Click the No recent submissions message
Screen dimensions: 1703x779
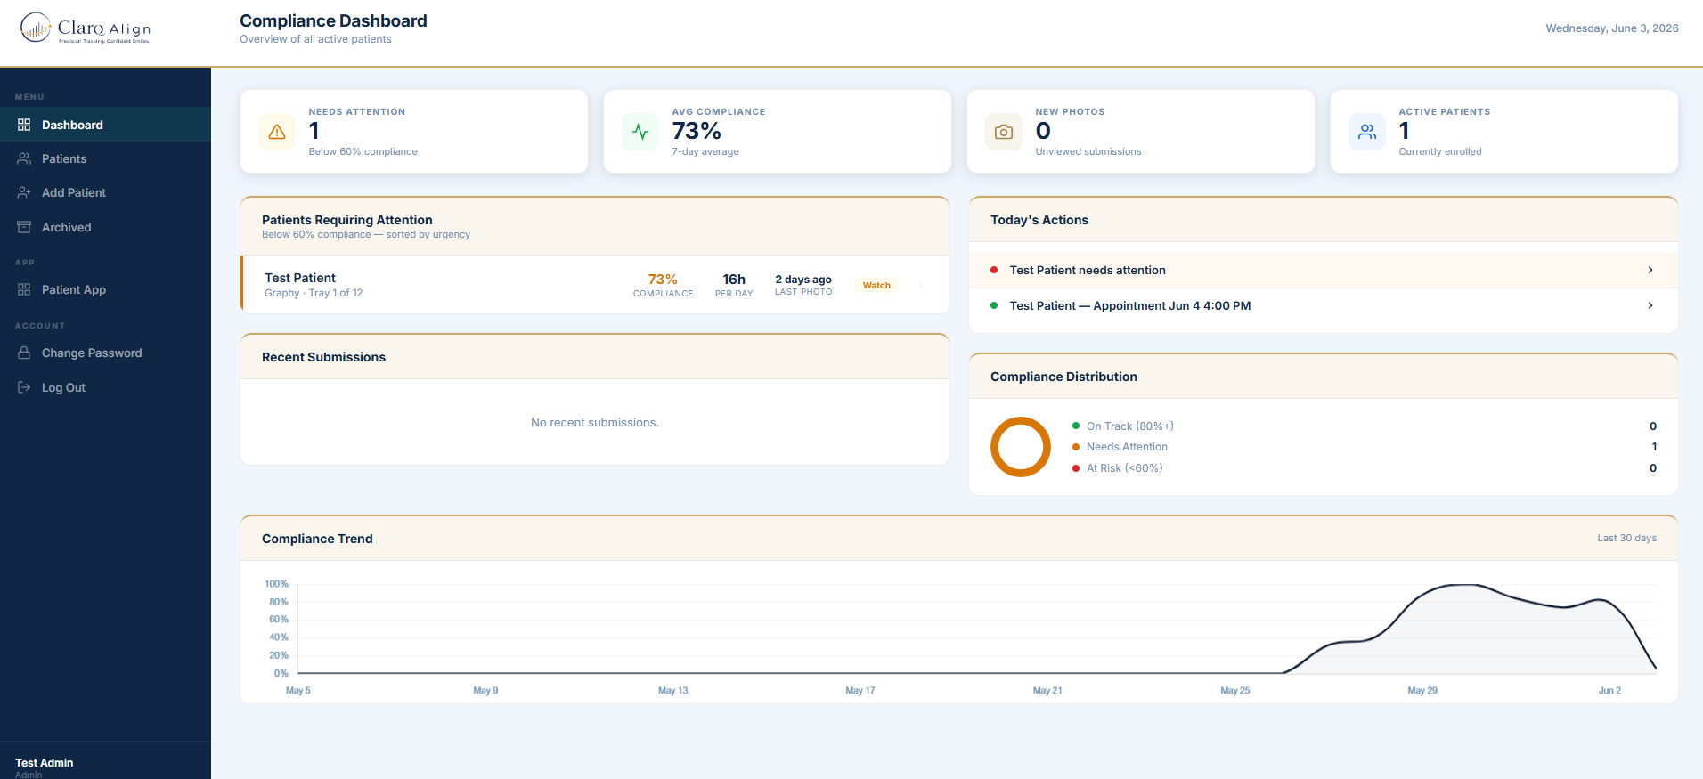[595, 422]
